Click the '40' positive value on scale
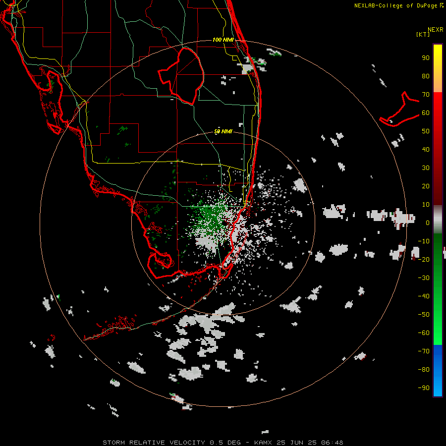This screenshot has height=446, width=446. [426, 150]
